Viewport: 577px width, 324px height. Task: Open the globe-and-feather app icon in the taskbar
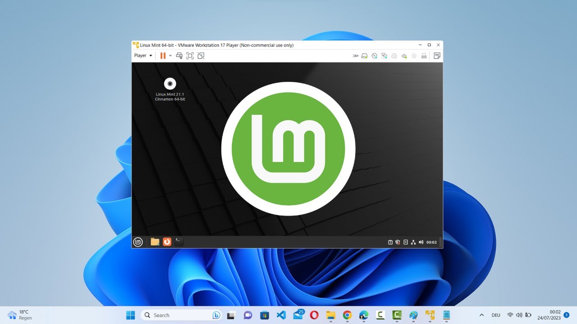click(x=413, y=315)
